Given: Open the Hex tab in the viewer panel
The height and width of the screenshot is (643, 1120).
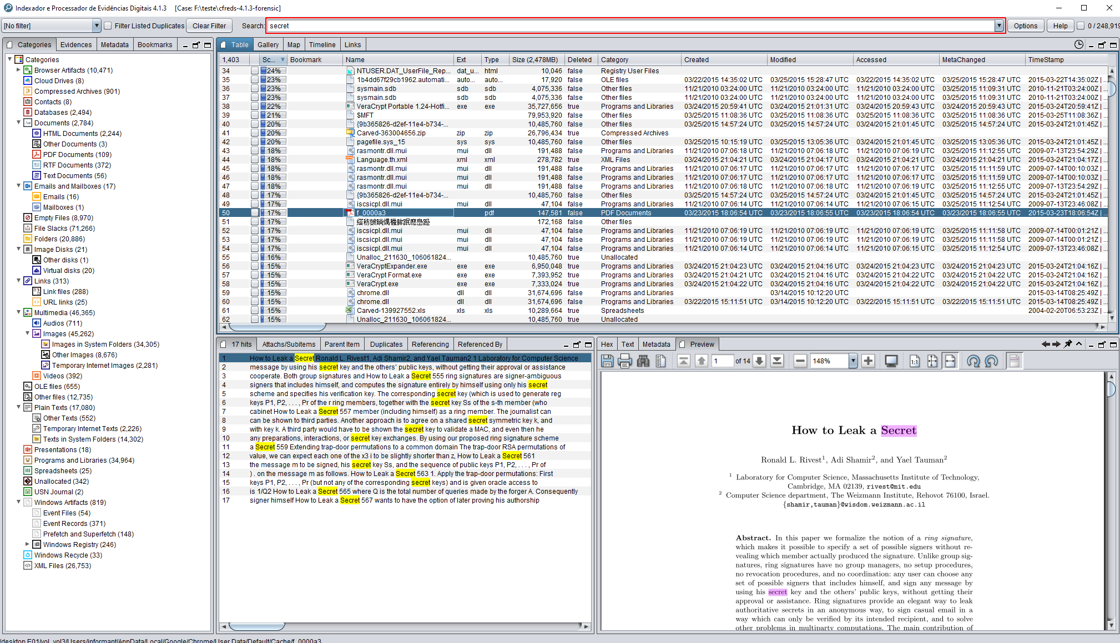Looking at the screenshot, I should [607, 344].
